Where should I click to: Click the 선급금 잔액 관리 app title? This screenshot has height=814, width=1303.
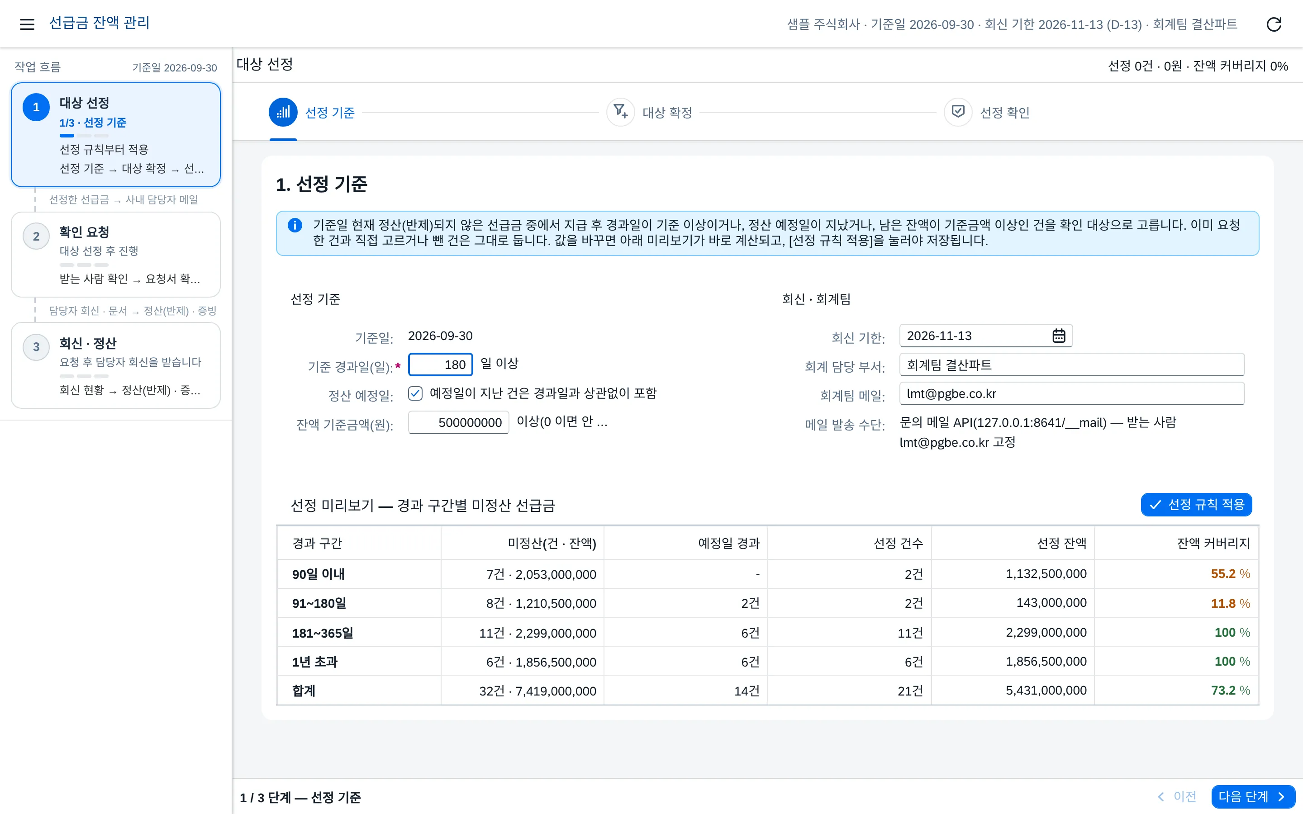click(x=99, y=23)
